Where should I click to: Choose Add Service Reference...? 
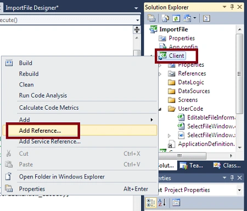click(50, 142)
